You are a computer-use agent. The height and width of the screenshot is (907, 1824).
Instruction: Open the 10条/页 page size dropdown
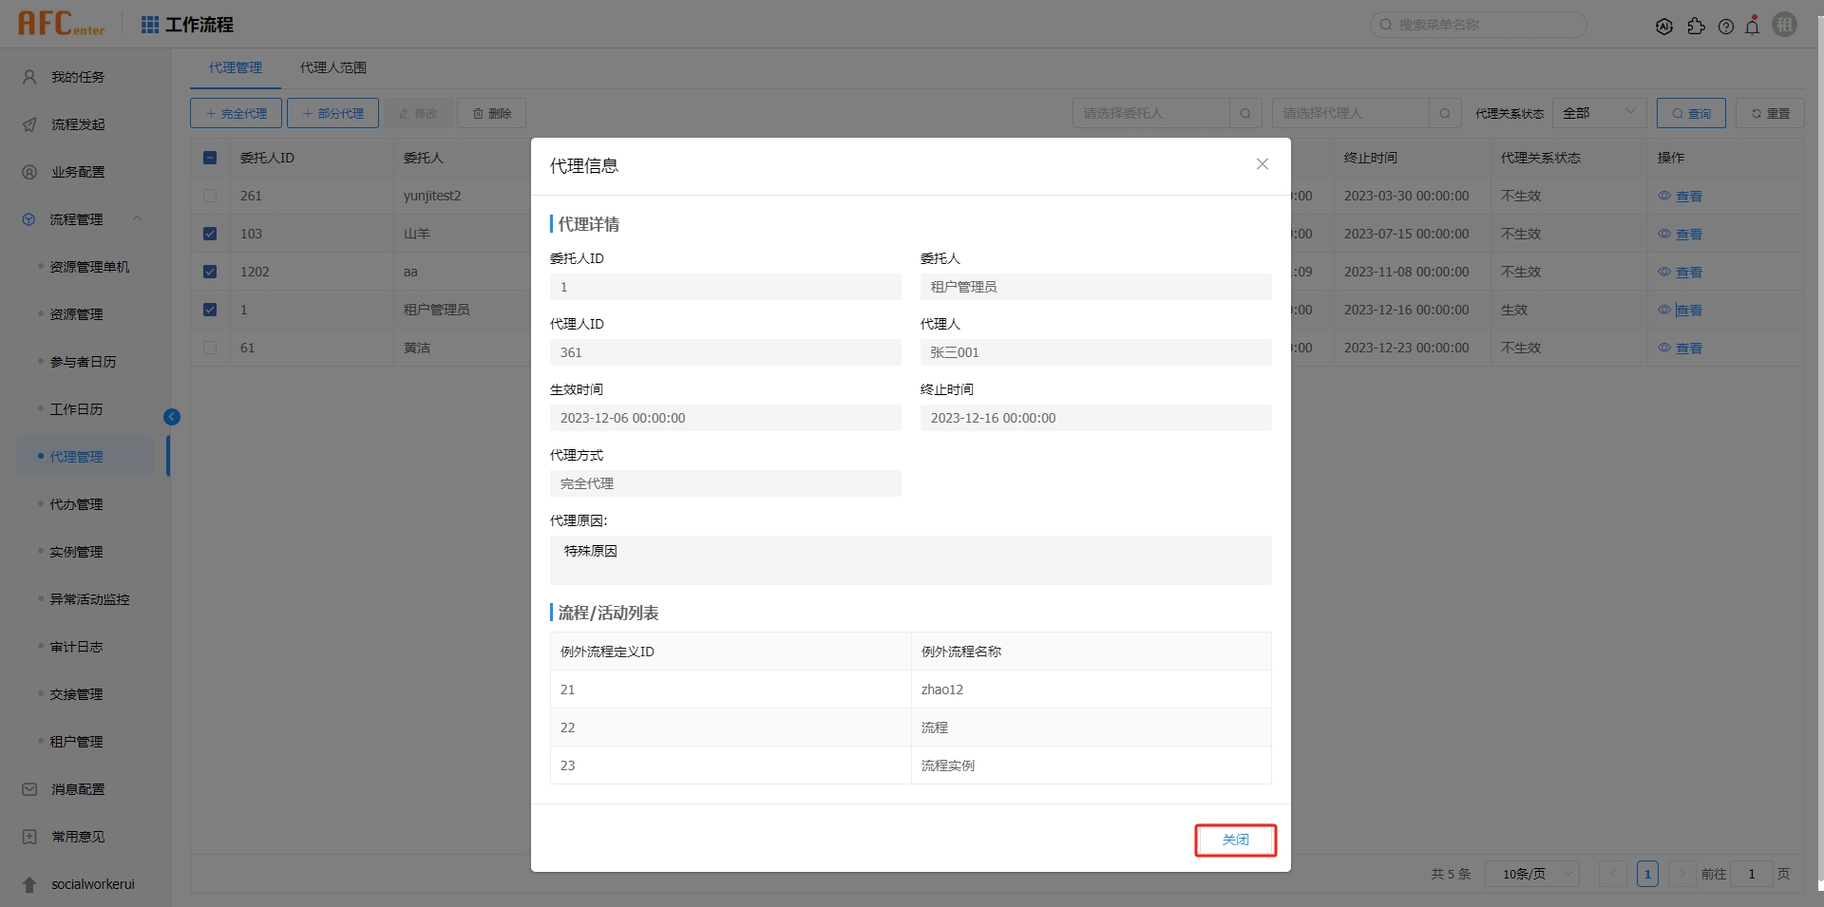click(x=1530, y=873)
